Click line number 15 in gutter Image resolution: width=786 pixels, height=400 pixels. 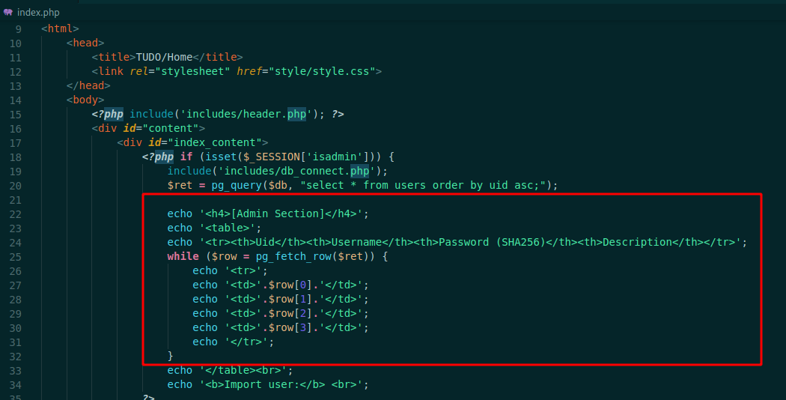pos(15,115)
